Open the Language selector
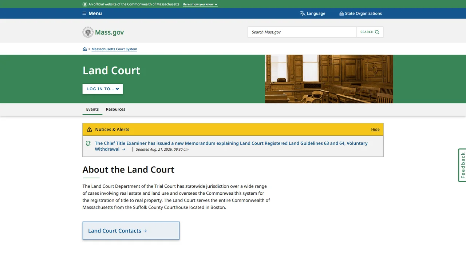This screenshot has height=262, width=466. tap(312, 13)
